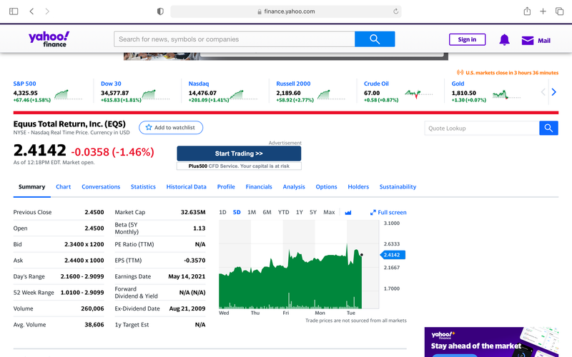The image size is (572, 357).
Task: Click the address bar showing finance.yahoo.com
Action: 286,11
